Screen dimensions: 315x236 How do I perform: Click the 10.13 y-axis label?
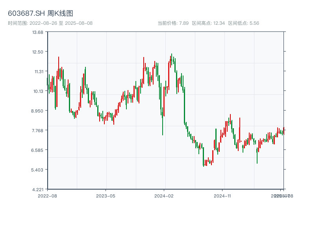[38, 91]
